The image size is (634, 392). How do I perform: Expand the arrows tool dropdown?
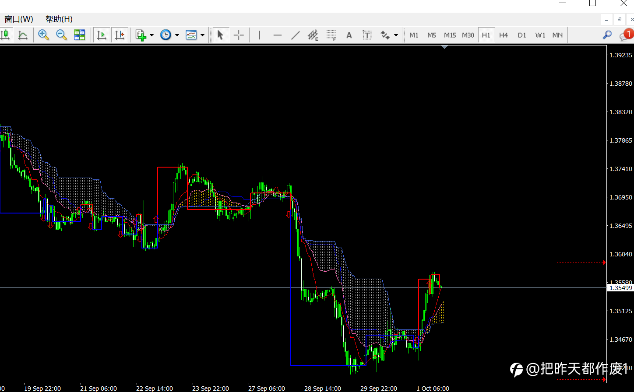396,35
